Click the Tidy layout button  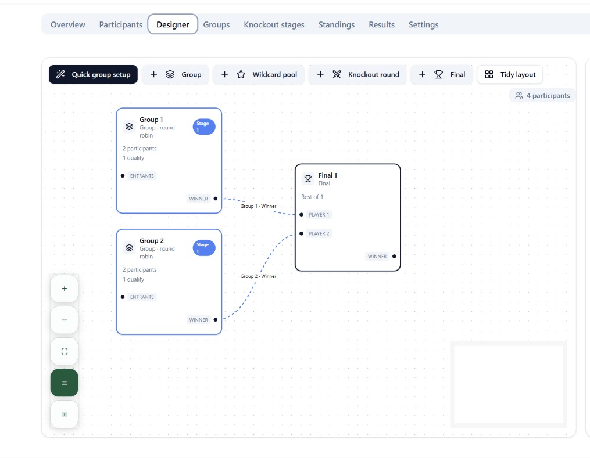click(510, 74)
